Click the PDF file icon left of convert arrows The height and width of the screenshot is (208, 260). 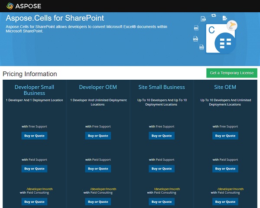click(203, 19)
